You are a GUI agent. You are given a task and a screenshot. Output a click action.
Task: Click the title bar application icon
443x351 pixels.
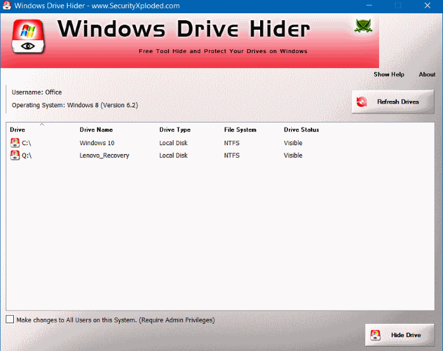click(7, 6)
